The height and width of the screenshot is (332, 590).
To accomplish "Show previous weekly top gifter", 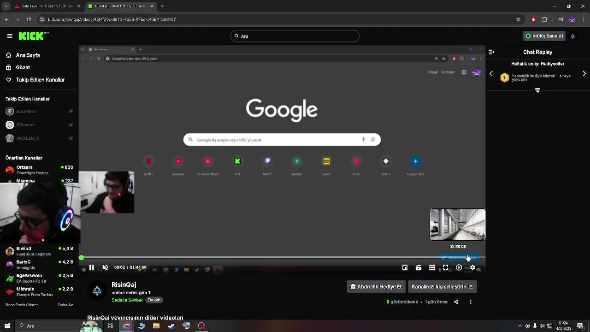I will pyautogui.click(x=491, y=74).
